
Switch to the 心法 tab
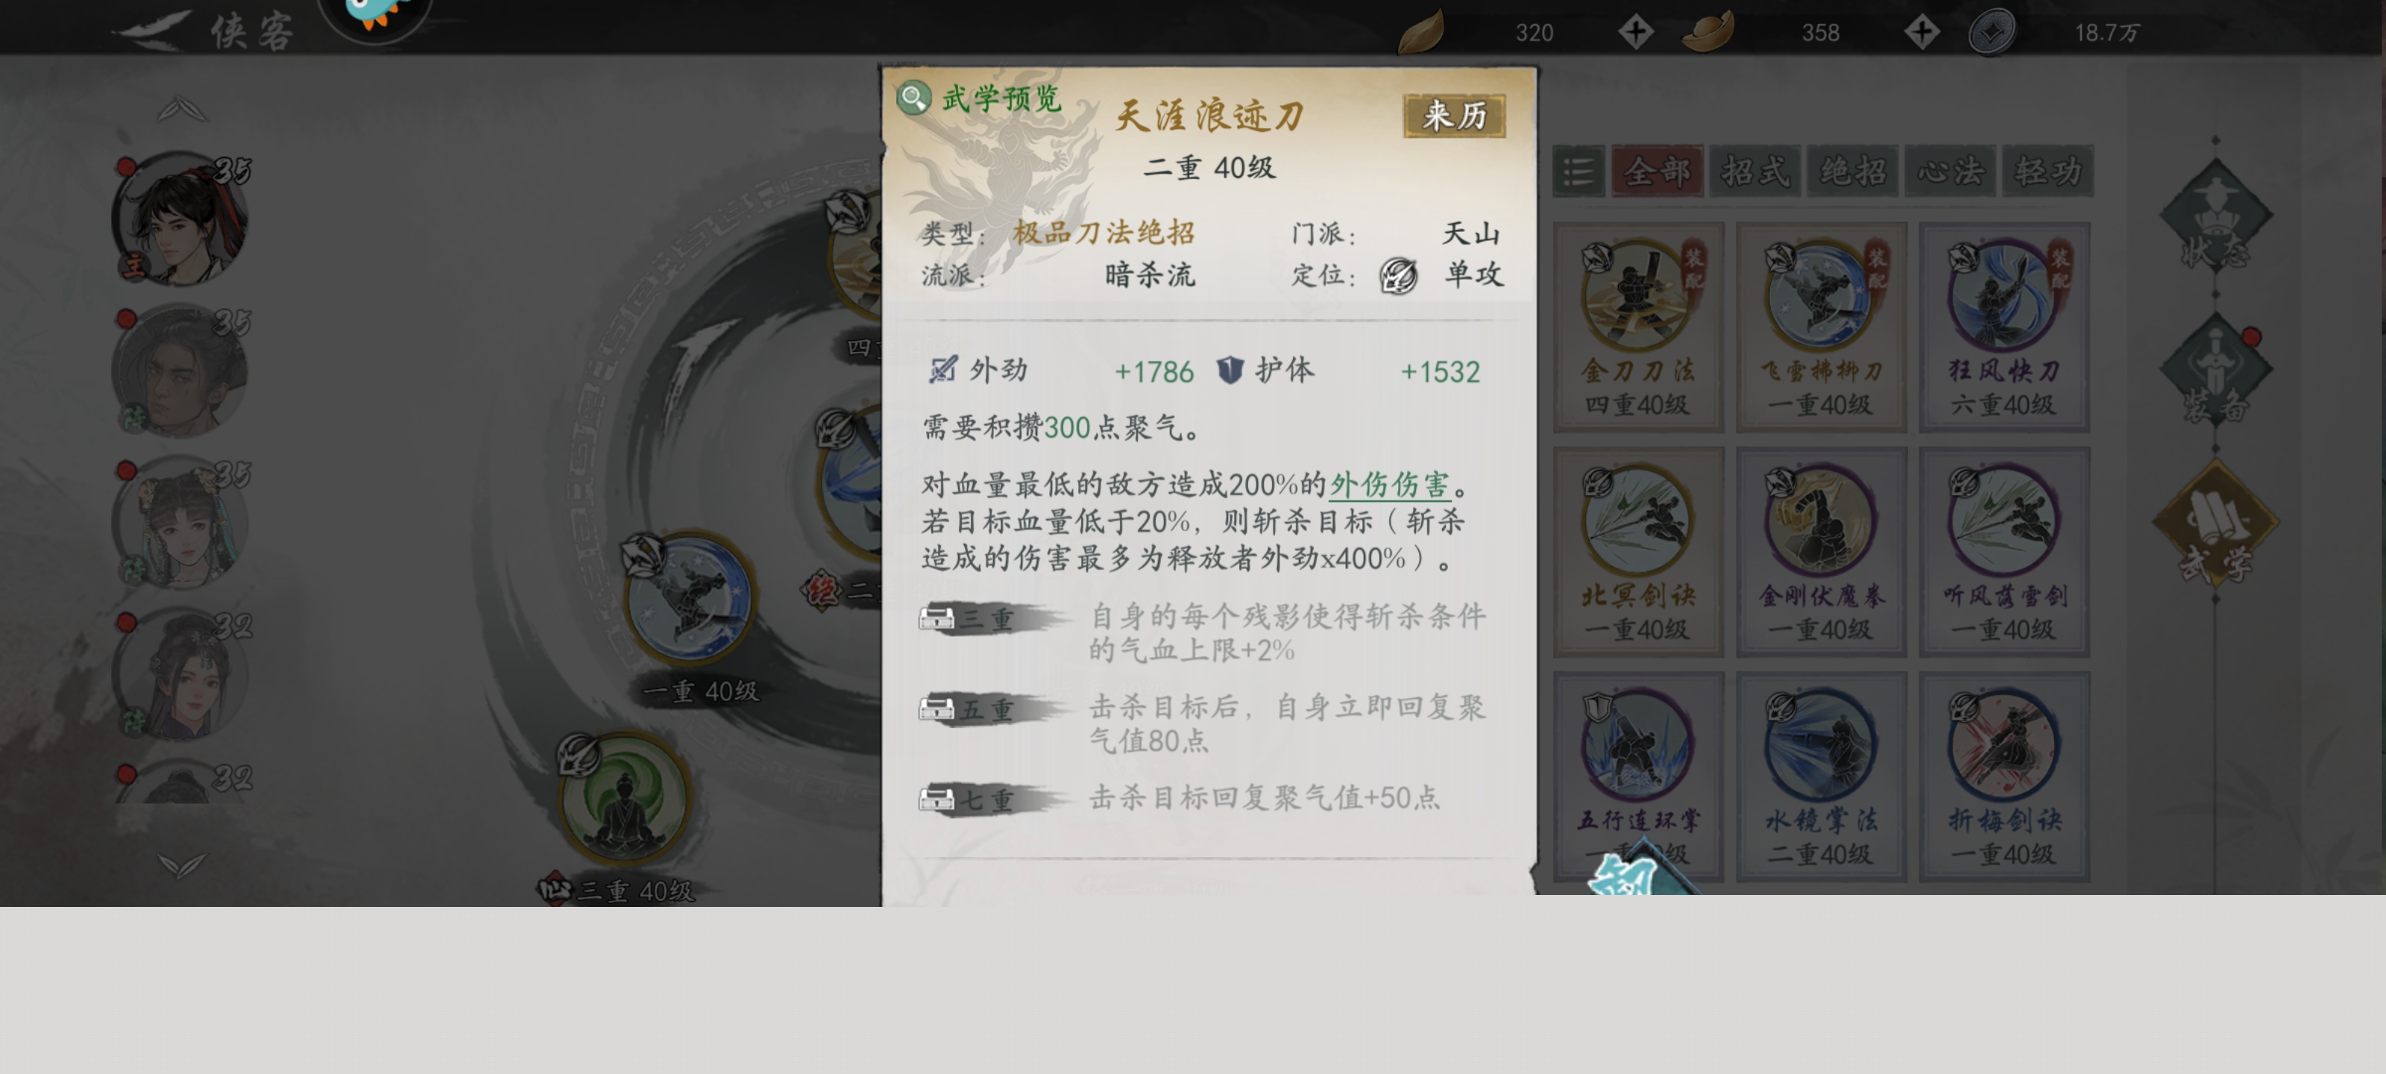pos(1951,172)
